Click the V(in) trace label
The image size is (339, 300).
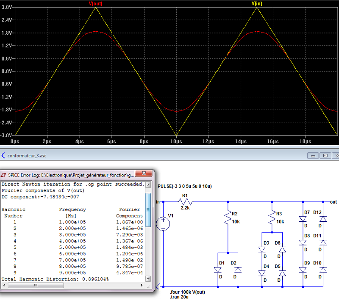tap(257, 3)
